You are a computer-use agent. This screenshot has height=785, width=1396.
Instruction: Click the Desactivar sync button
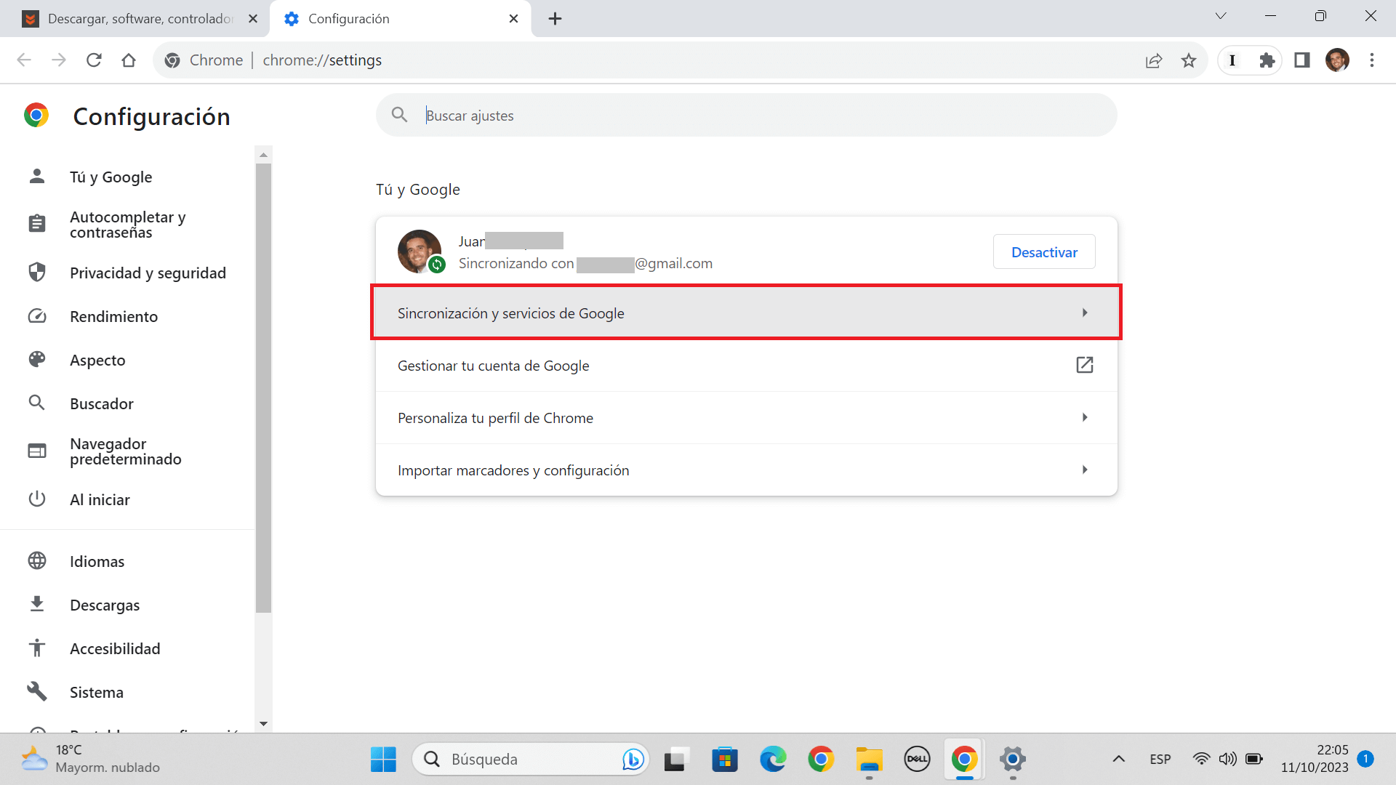pos(1044,252)
